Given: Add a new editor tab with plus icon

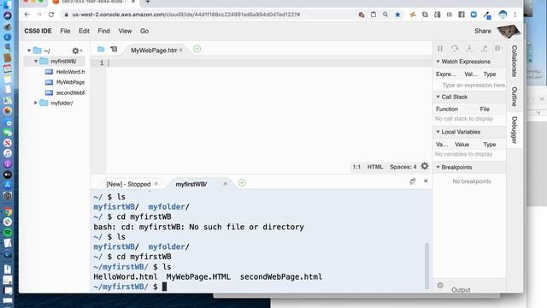Looking at the screenshot, I should click(197, 50).
